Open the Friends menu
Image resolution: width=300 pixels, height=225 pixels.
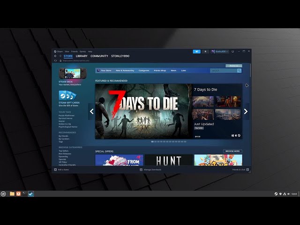(75, 52)
